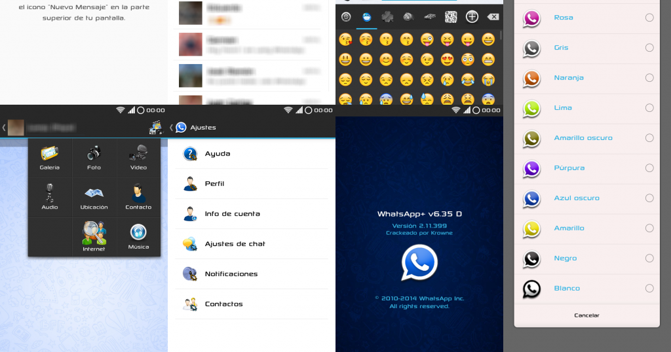Image resolution: width=671 pixels, height=352 pixels.
Task: Choose Foto camera option to attach
Action: 94,158
